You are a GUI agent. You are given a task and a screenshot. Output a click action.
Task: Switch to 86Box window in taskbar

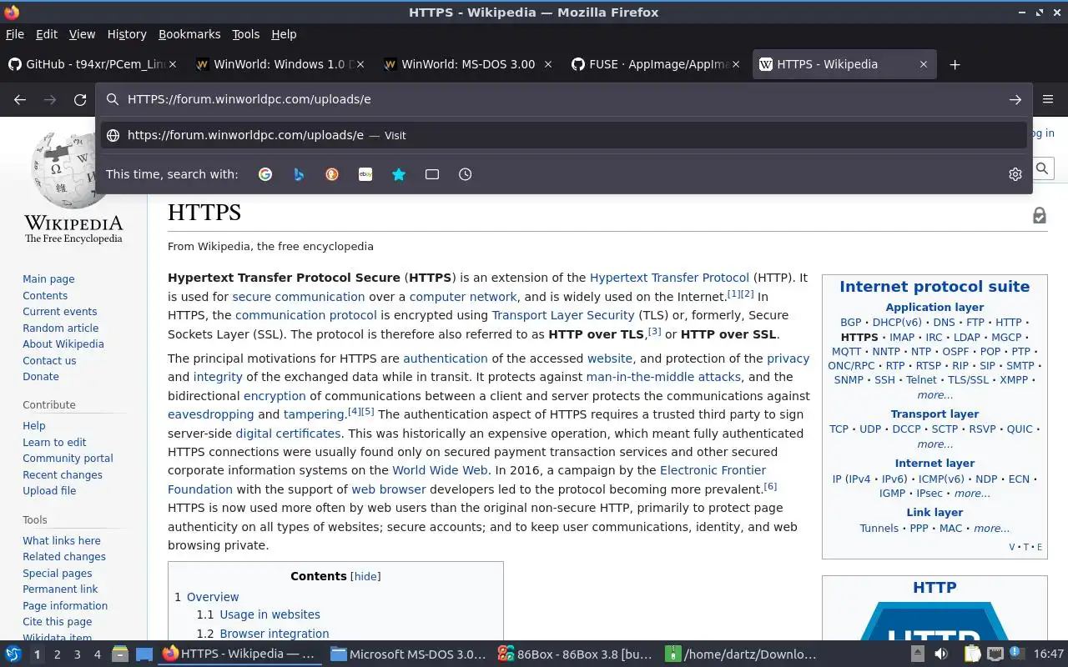click(574, 654)
